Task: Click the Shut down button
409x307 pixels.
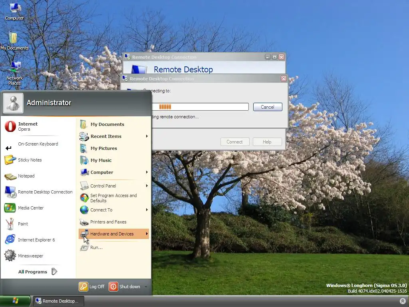Action: point(125,287)
